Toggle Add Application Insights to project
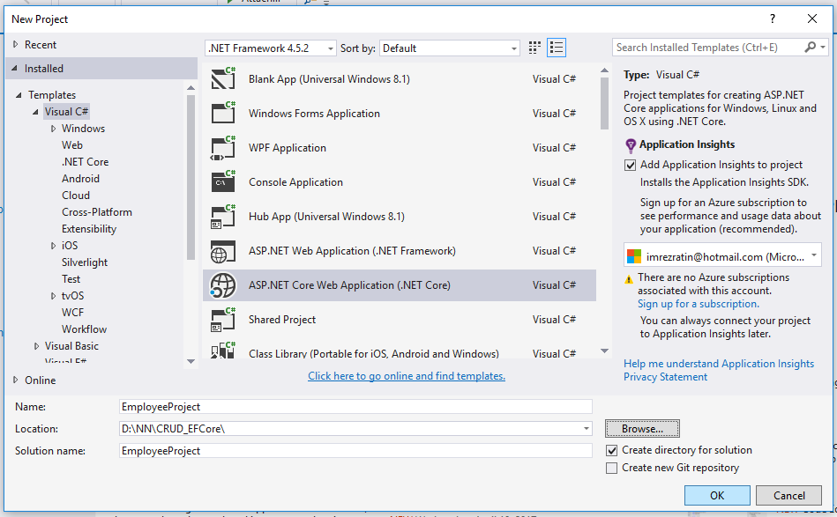 point(631,166)
